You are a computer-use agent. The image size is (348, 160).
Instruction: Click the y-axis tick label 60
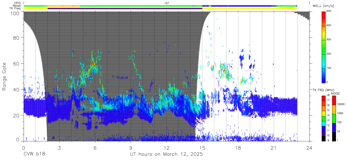16,63
